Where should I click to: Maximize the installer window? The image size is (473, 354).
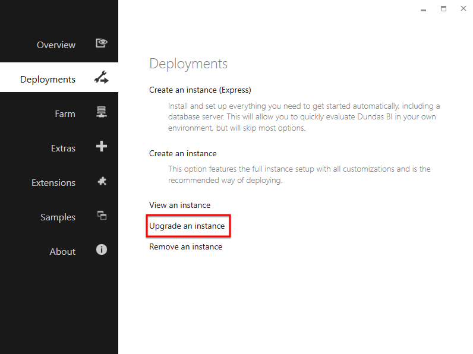pos(443,9)
